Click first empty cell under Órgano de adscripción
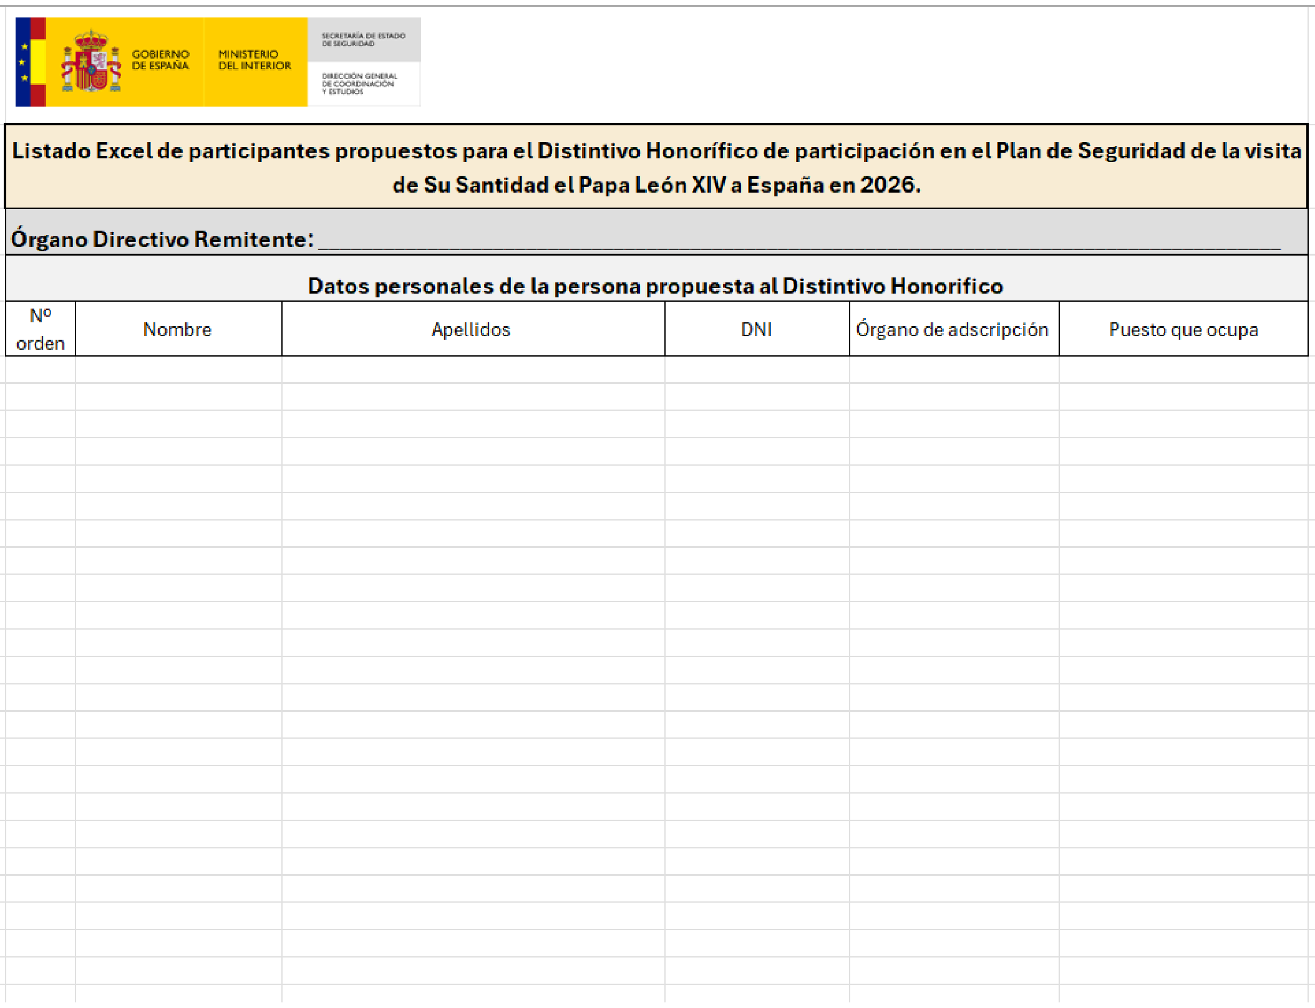The image size is (1315, 1008). tap(954, 370)
